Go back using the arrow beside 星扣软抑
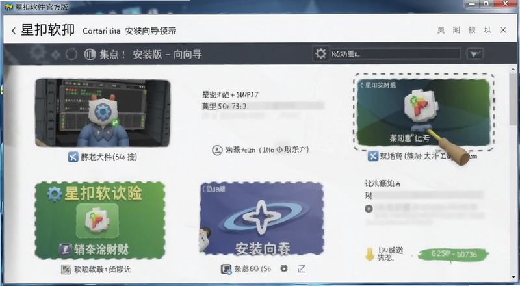The height and width of the screenshot is (286, 520). click(13, 31)
